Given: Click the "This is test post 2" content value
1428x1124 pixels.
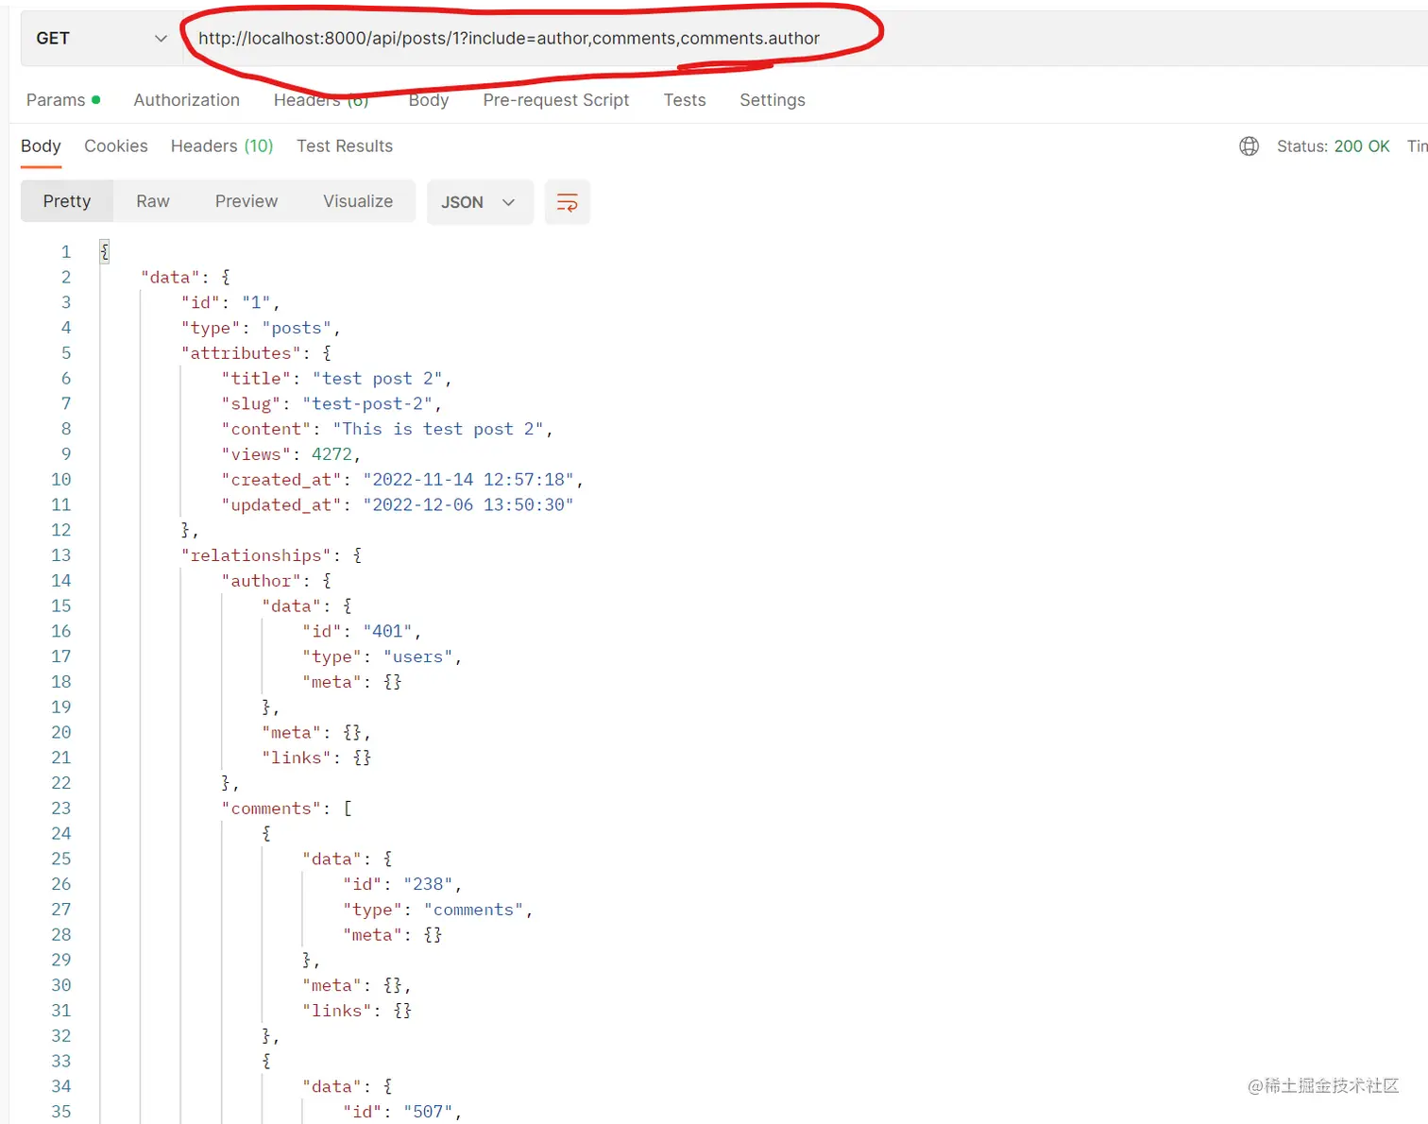Looking at the screenshot, I should coord(438,429).
